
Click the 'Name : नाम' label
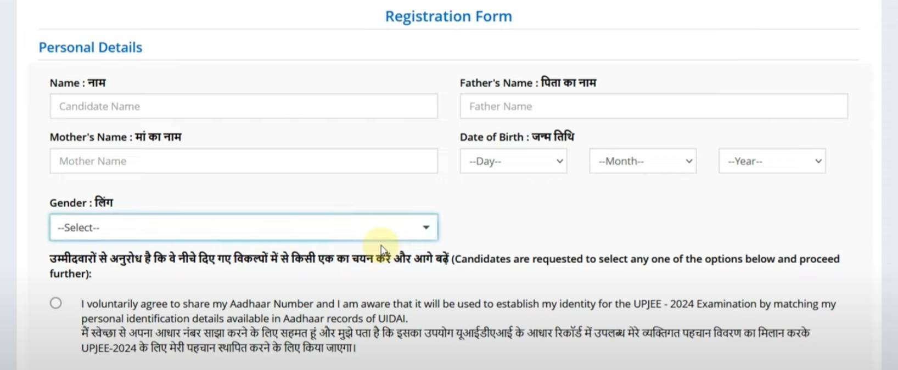[77, 83]
